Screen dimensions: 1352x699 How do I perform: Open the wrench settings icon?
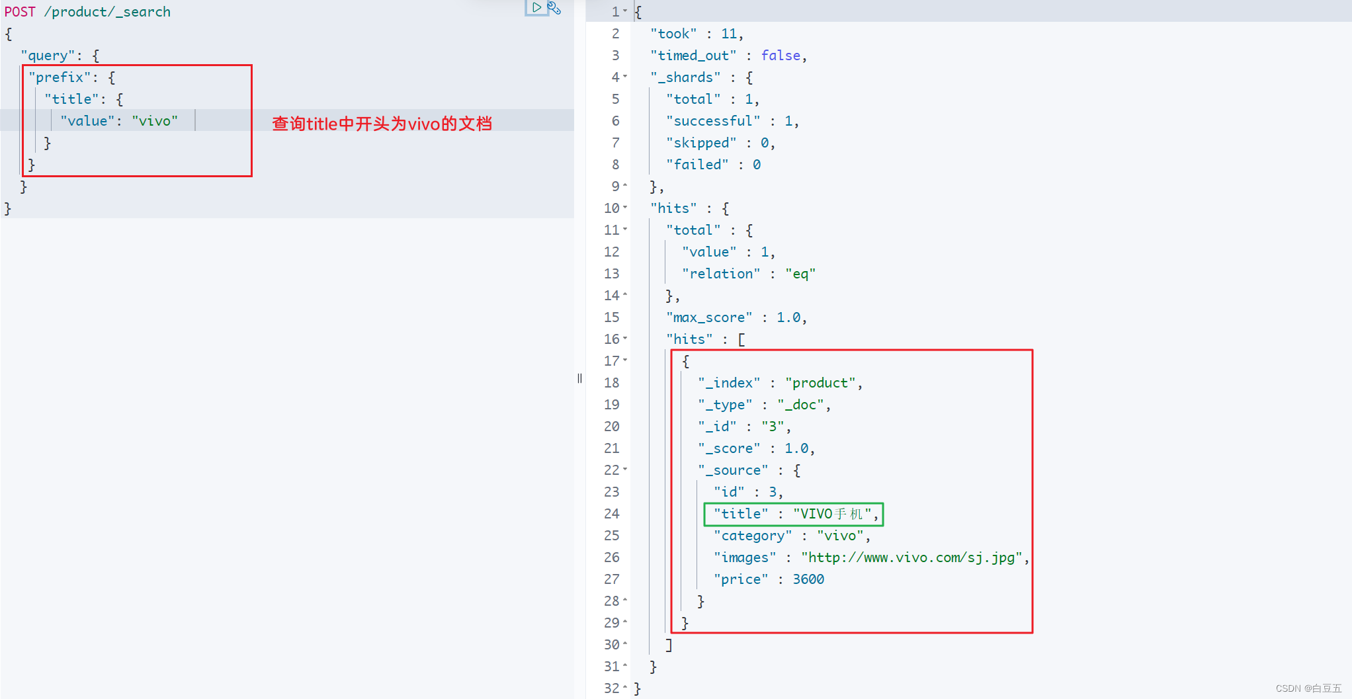554,8
